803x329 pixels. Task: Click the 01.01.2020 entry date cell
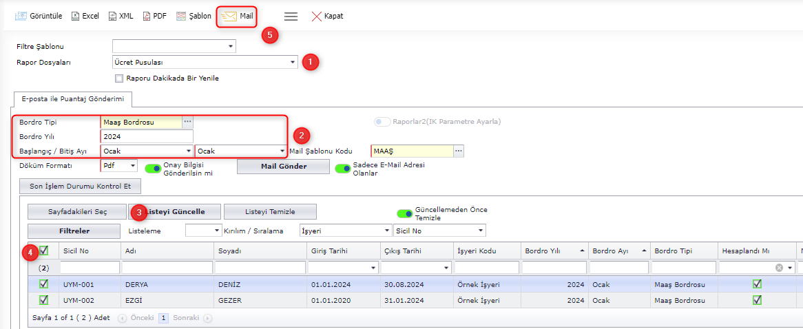343,300
